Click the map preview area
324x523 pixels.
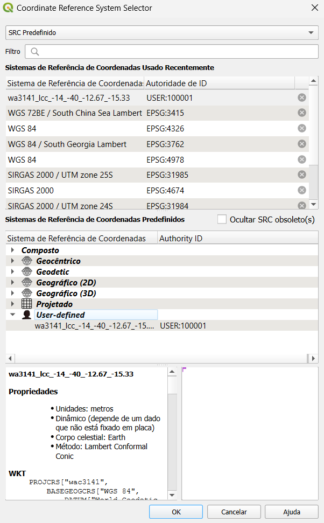pyautogui.click(x=250, y=433)
